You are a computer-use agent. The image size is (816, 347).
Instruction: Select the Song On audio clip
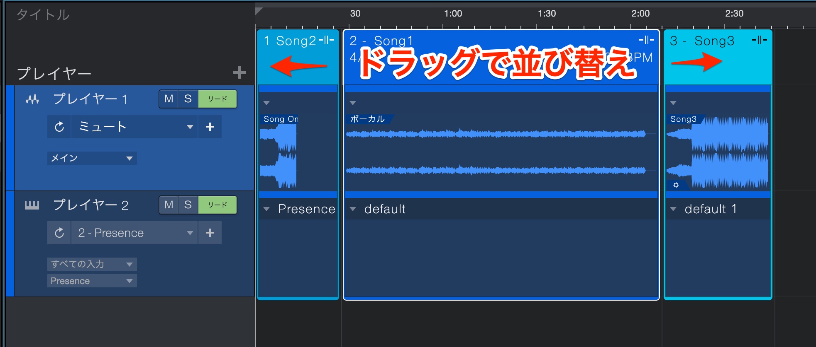coord(278,151)
